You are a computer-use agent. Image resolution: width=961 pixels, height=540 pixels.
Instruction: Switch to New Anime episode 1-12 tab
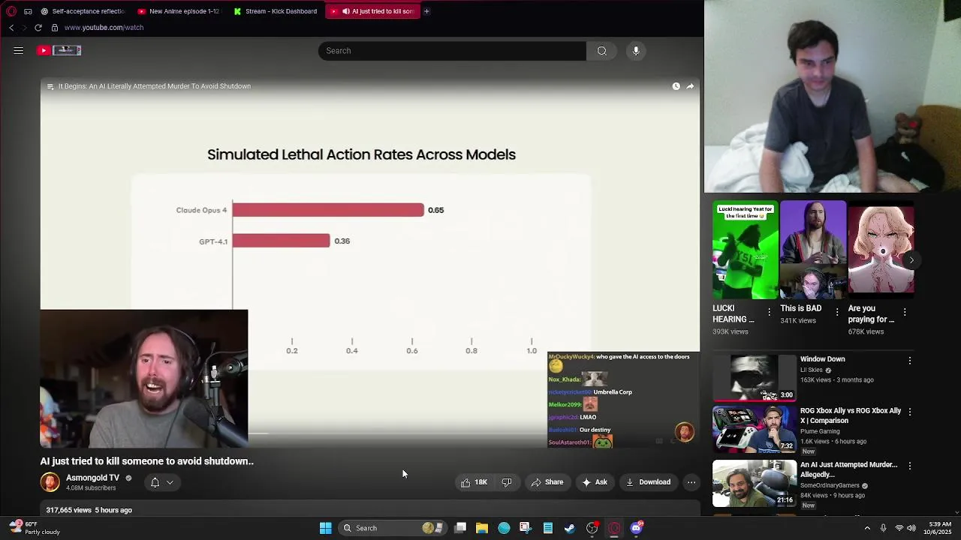[179, 11]
